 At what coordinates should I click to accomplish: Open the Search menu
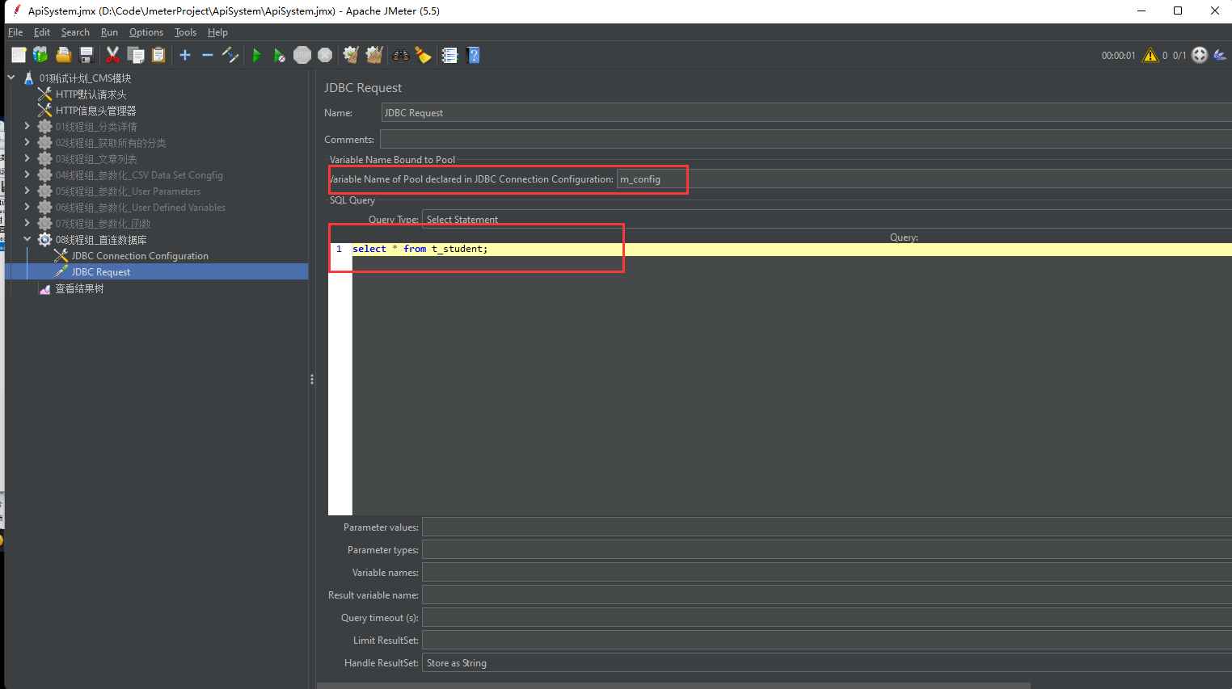click(75, 32)
